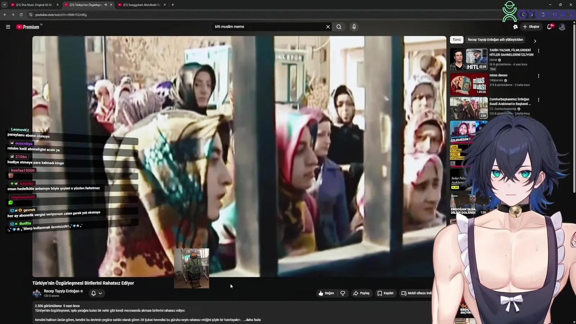This screenshot has width=576, height=324.
Task: Reload the page
Action: [21, 14]
